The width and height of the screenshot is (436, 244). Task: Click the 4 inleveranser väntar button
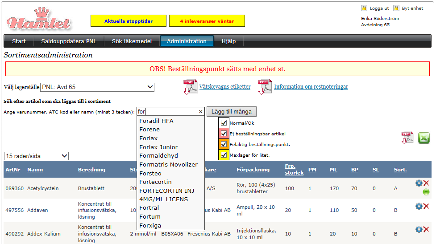[x=207, y=21]
